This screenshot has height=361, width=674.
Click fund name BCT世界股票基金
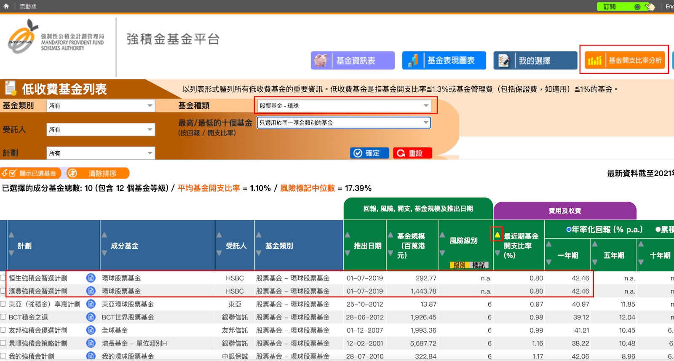[x=128, y=317]
